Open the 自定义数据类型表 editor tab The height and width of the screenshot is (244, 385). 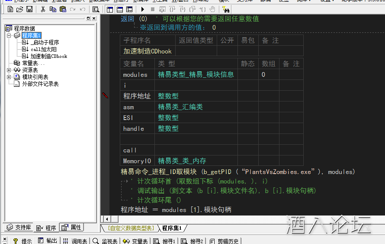tap(131, 228)
